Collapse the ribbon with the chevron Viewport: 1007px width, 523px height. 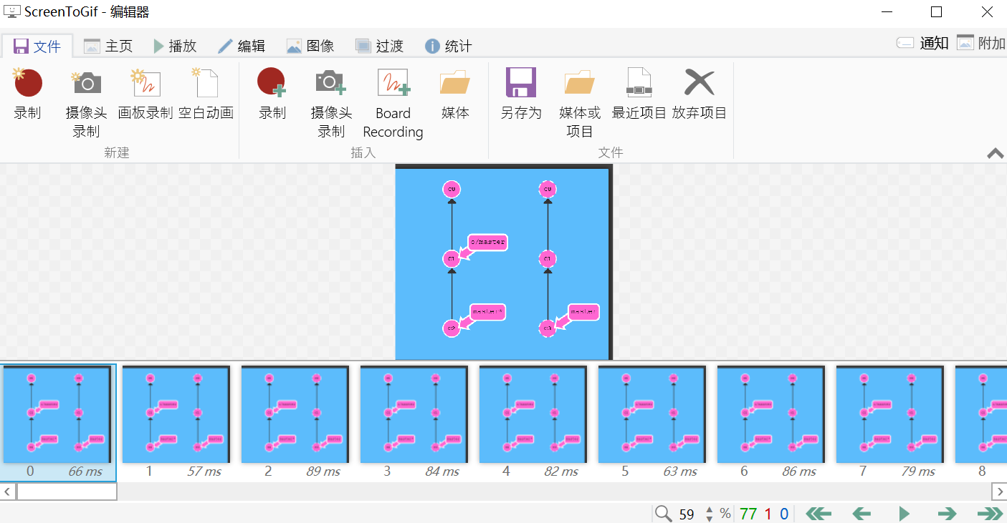pyautogui.click(x=995, y=153)
